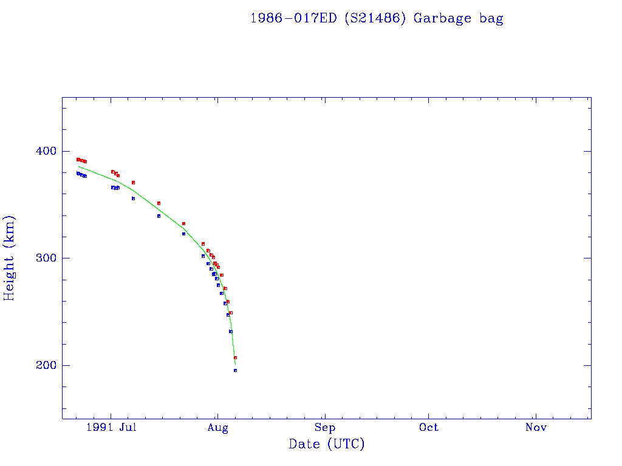Select the 200 tick label on y-axis
This screenshot has width=622, height=466.
[x=47, y=365]
